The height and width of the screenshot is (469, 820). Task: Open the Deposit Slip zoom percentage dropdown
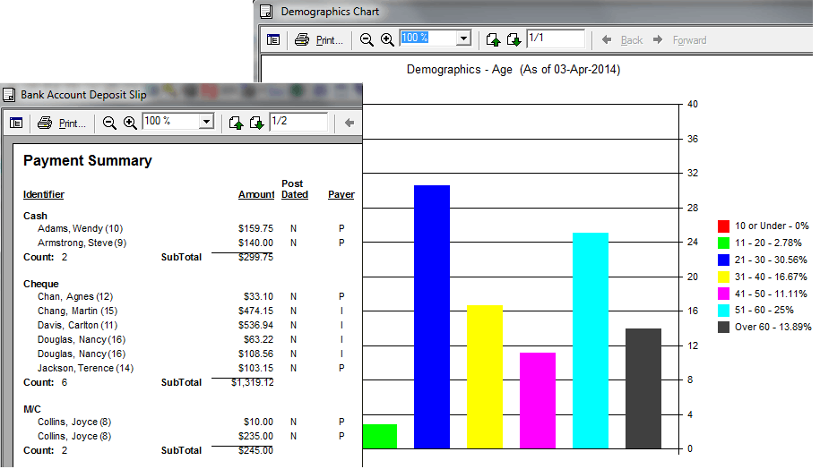click(207, 121)
